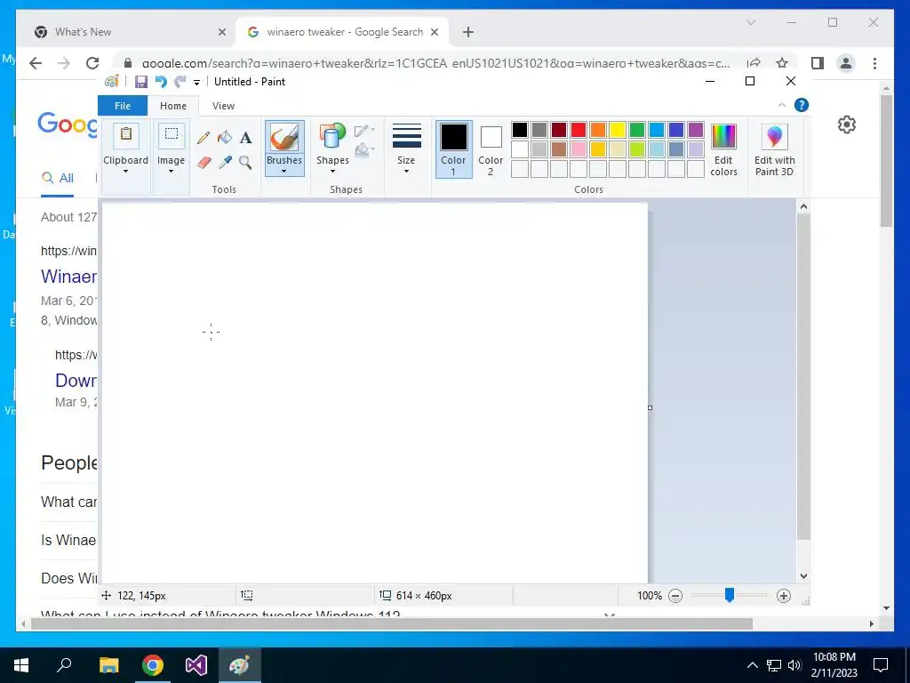This screenshot has width=910, height=683.
Task: Click the zoom in plus button
Action: (x=784, y=596)
